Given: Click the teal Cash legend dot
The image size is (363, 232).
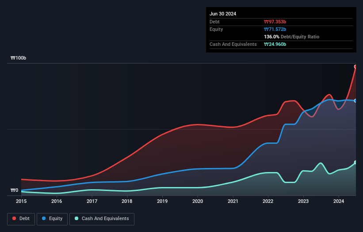Looking at the screenshot, I should coord(76,218).
